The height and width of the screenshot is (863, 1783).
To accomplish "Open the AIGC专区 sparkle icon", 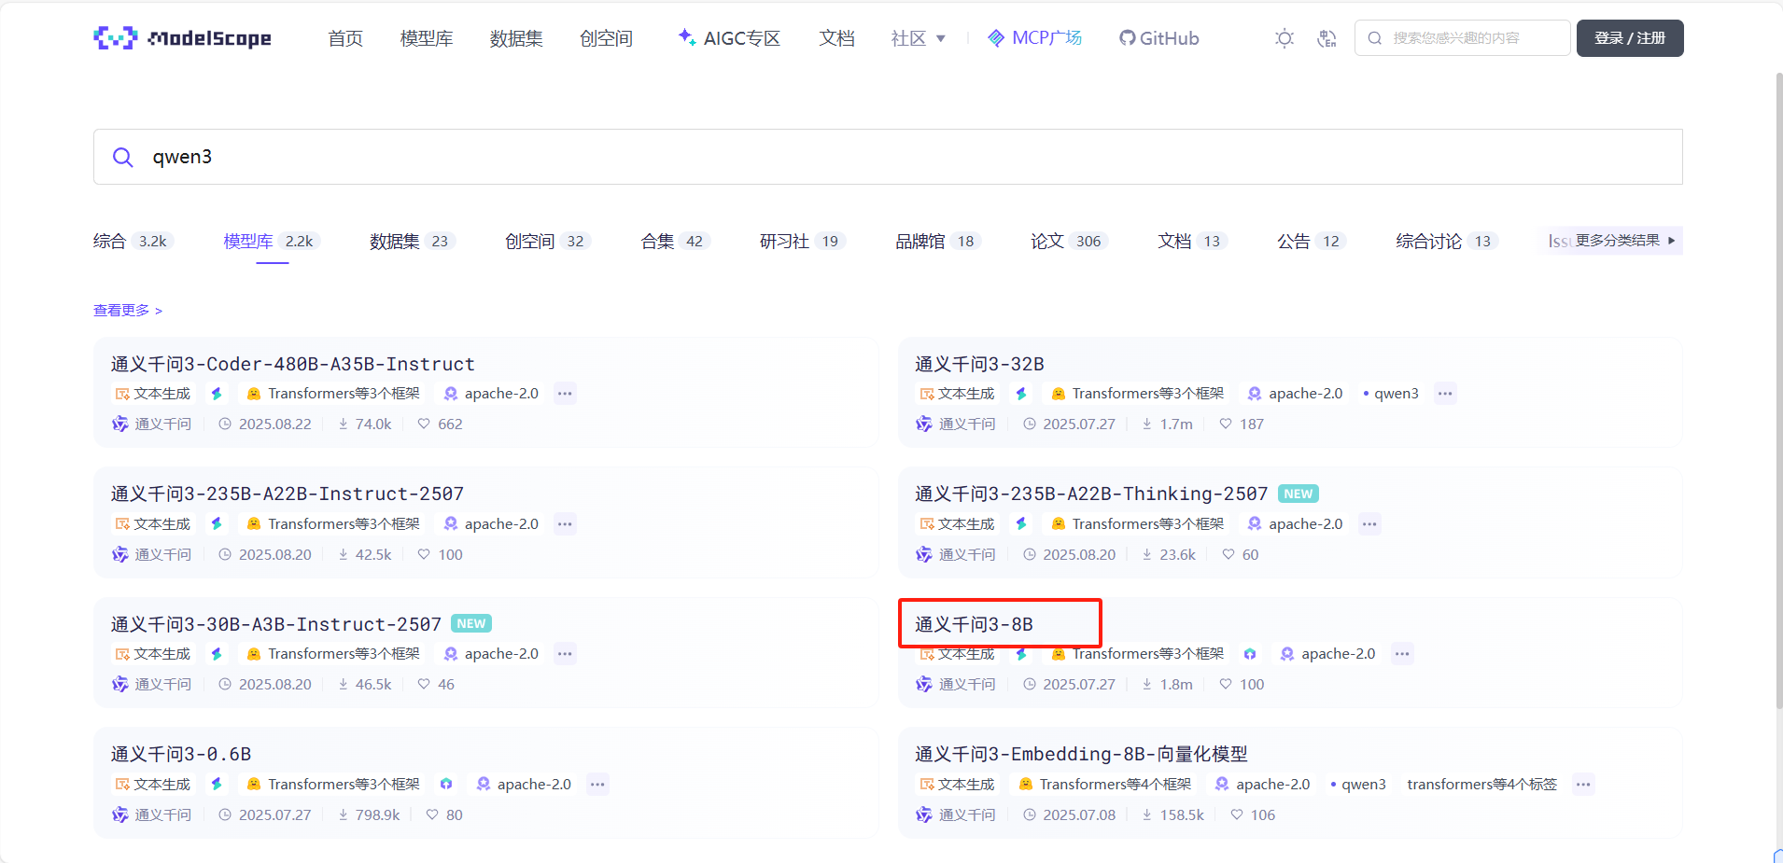I will pos(687,37).
